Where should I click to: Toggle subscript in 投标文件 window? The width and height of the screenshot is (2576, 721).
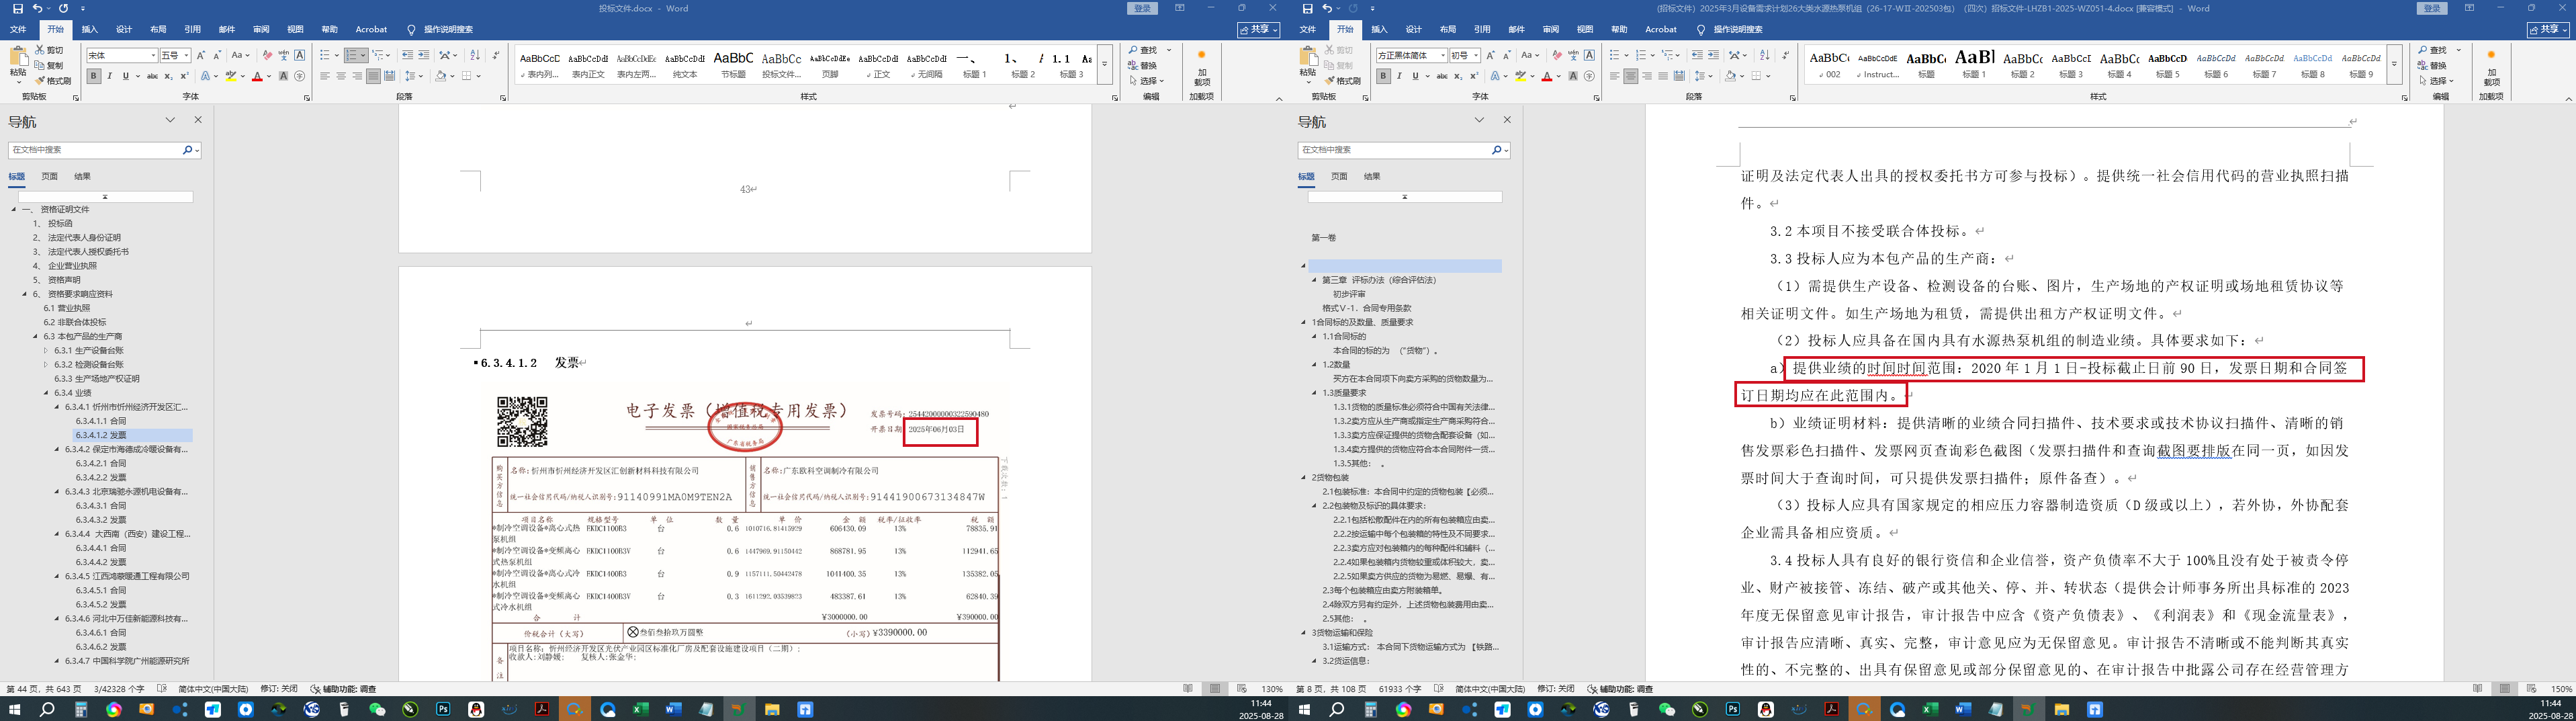(168, 76)
